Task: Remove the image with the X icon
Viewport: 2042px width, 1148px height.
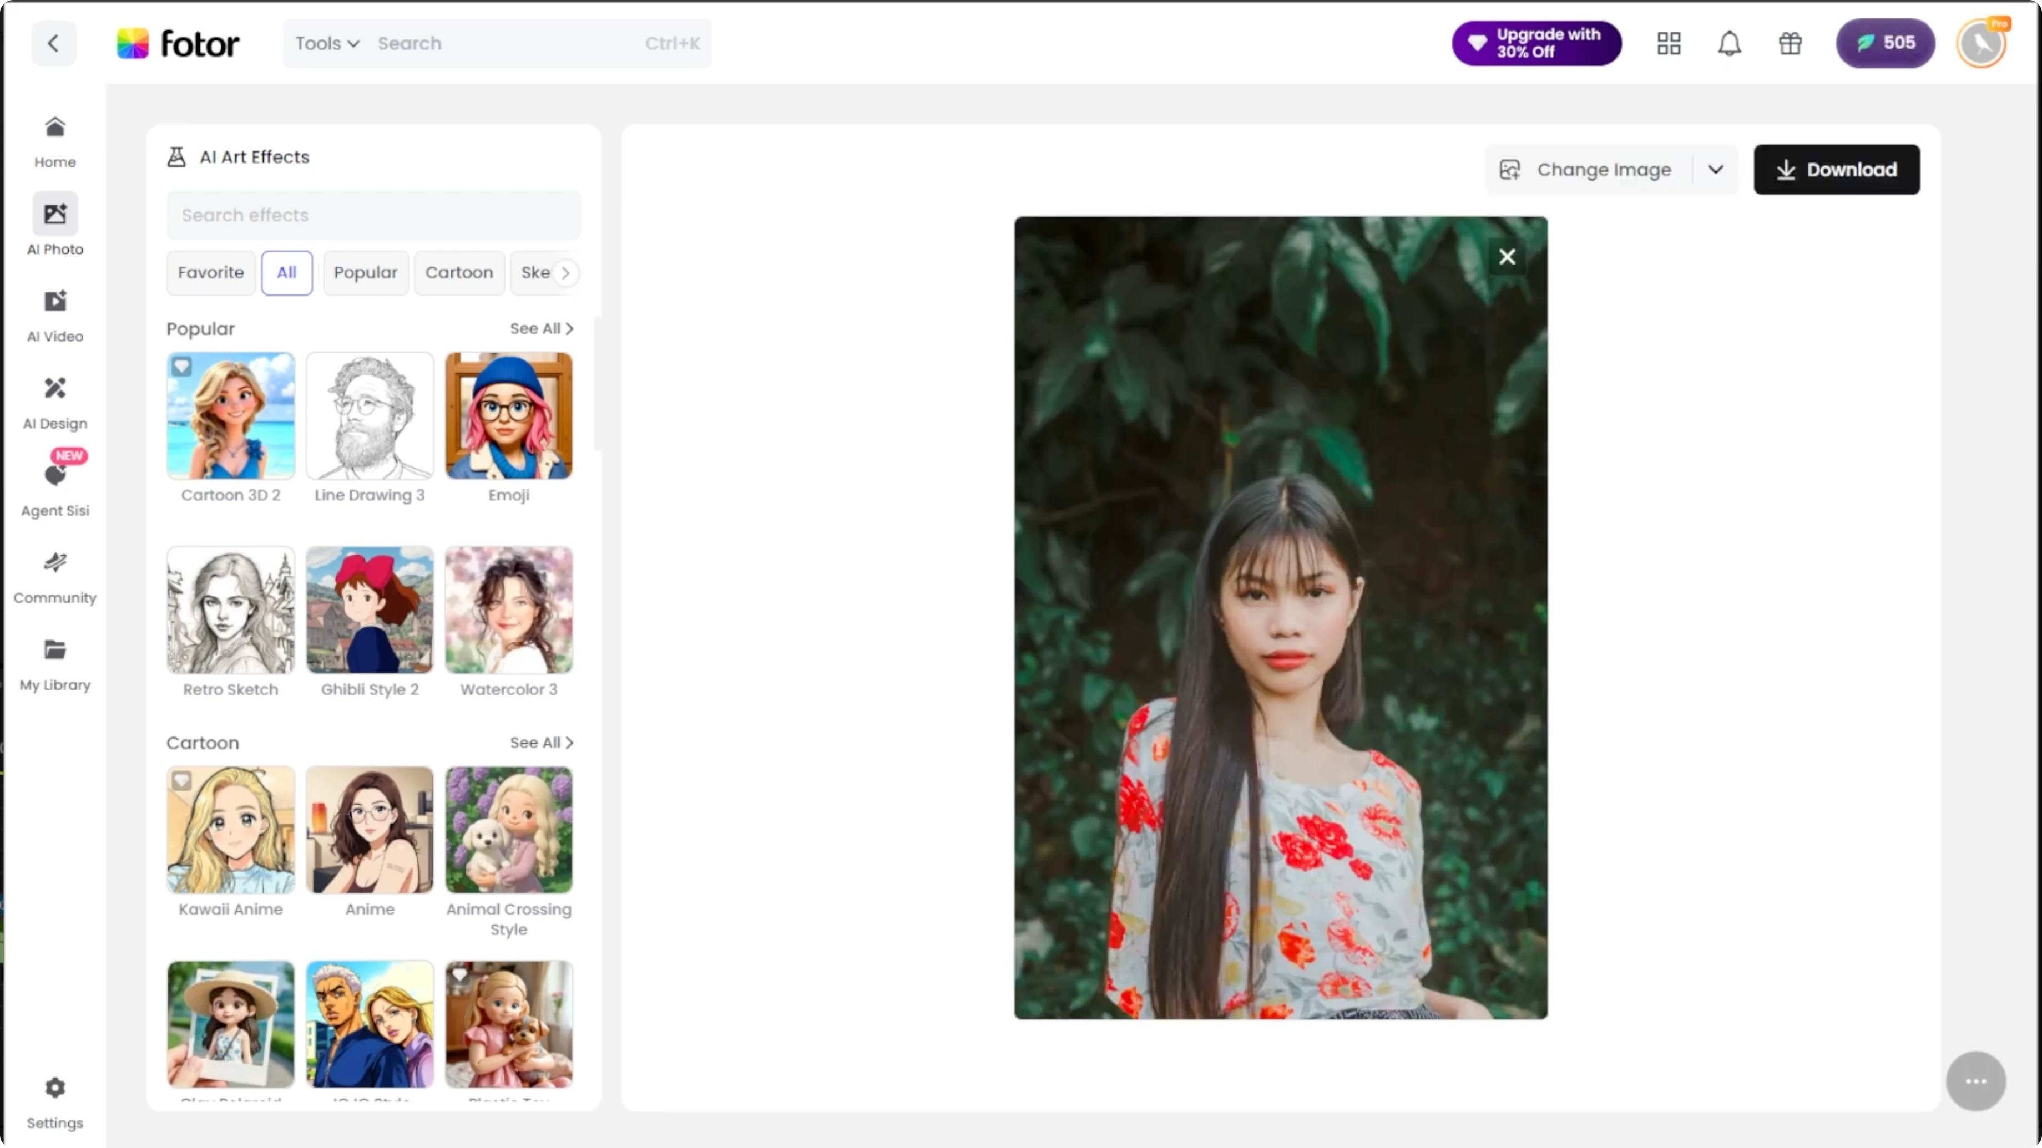Action: pyautogui.click(x=1507, y=257)
